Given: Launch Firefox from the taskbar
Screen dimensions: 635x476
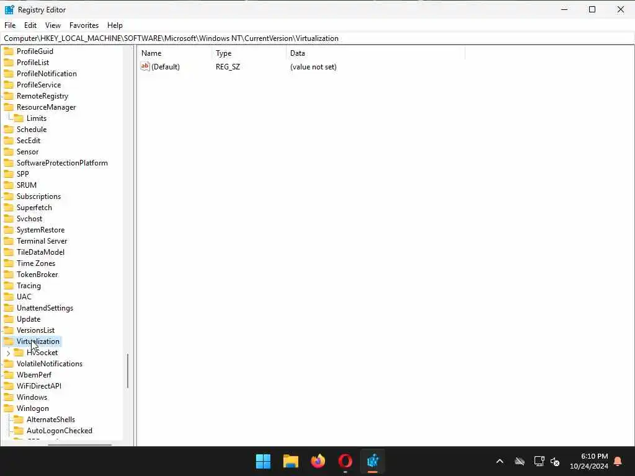Looking at the screenshot, I should (318, 461).
